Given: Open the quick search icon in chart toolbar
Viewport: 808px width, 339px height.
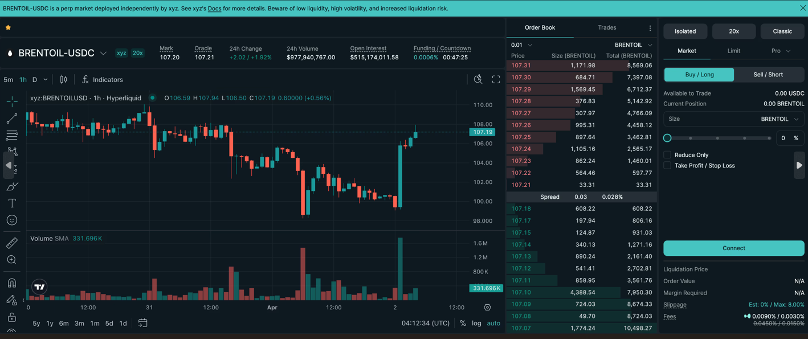Looking at the screenshot, I should 478,80.
